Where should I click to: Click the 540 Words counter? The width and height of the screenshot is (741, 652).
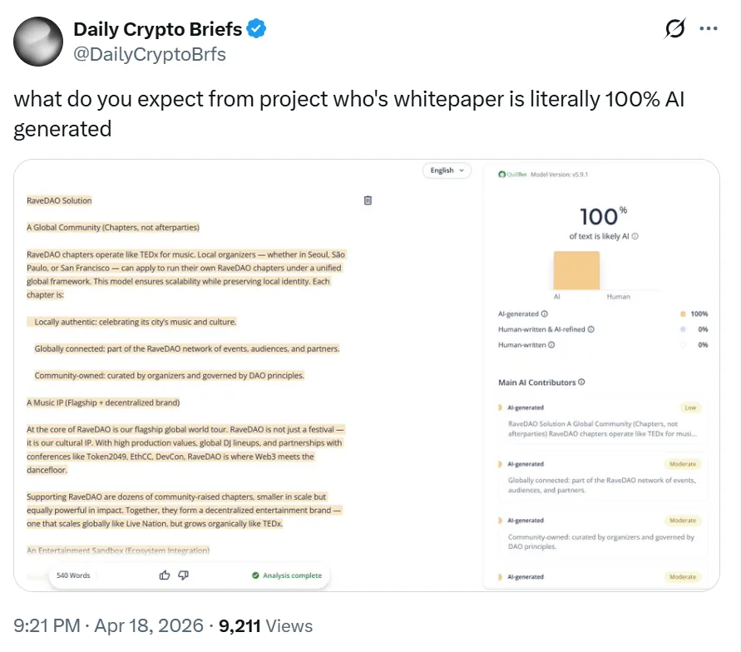73,575
